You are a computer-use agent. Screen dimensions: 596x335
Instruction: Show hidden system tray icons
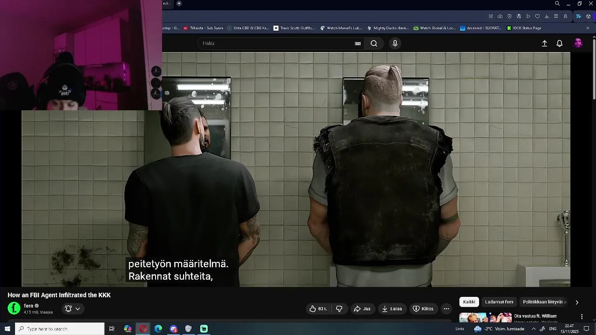click(x=534, y=328)
